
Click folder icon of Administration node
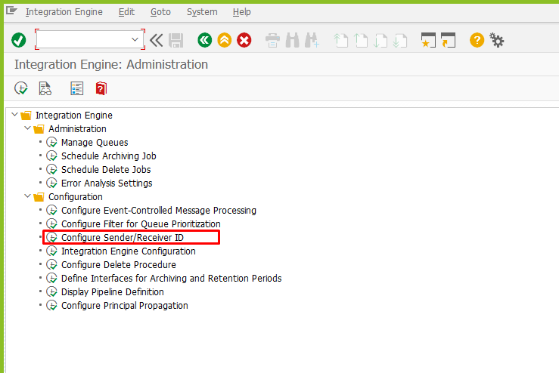[39, 129]
